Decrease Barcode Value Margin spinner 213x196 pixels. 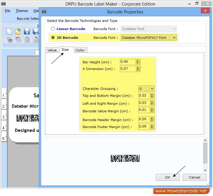coord(152,111)
